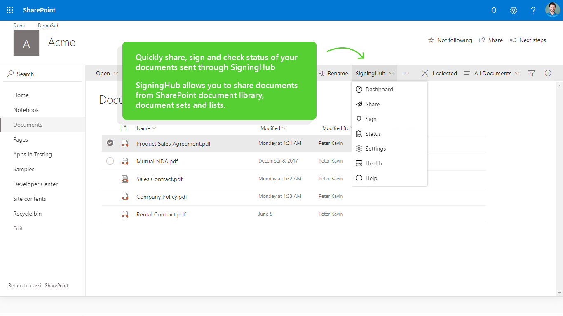Go to the Site contents link
The image size is (563, 316).
(30, 199)
